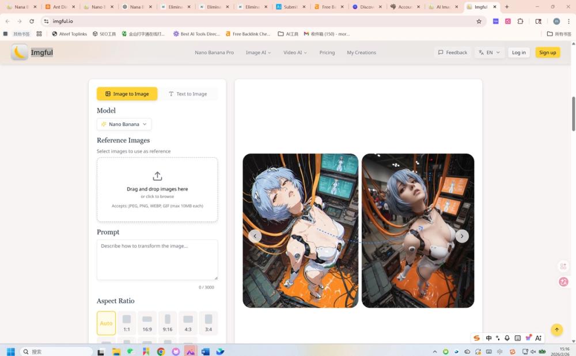Click the upload arrow icon in drop zone
Viewport: 576px width, 356px height.
click(x=157, y=176)
